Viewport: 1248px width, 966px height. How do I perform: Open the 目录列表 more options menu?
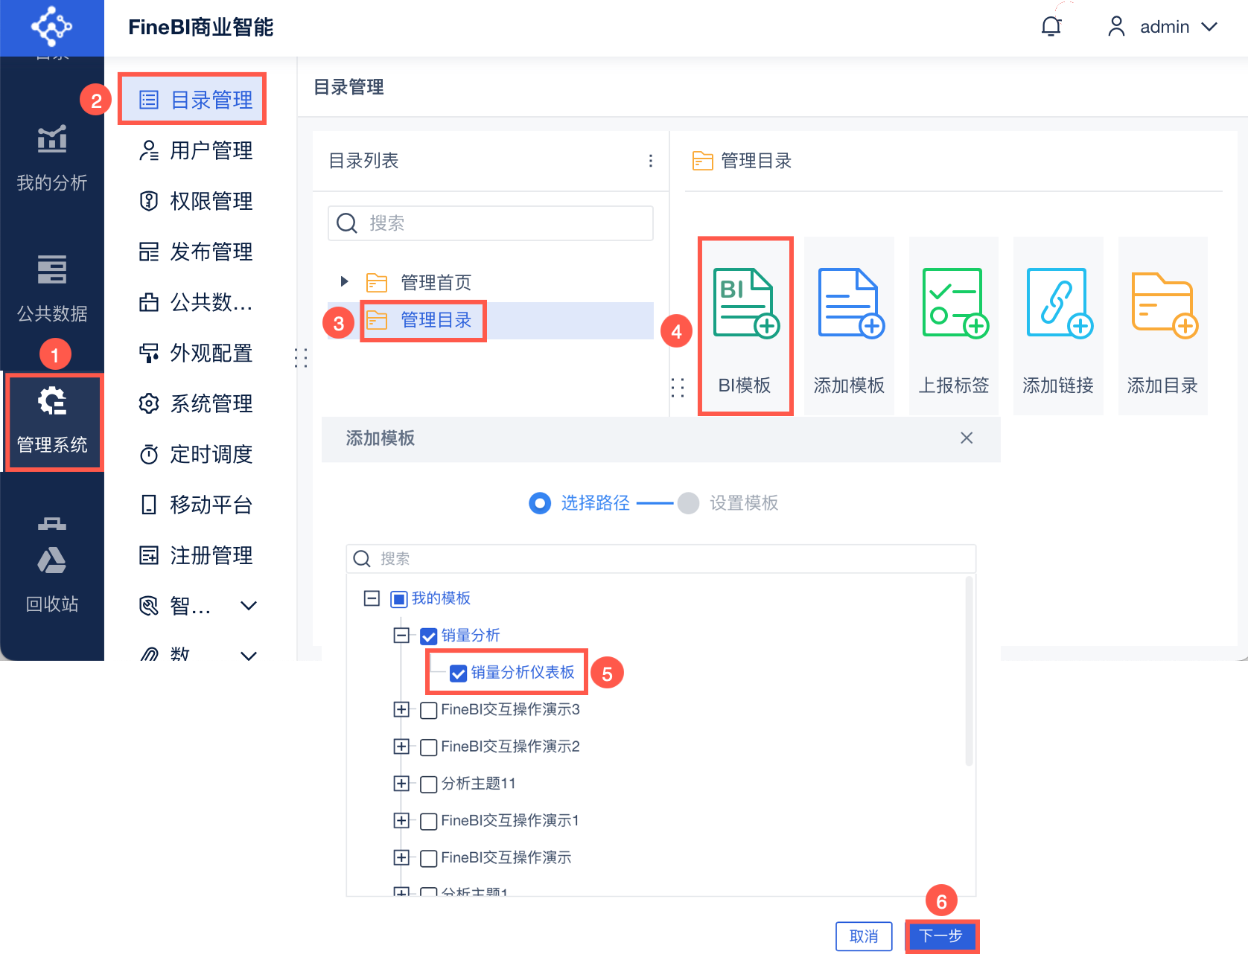[651, 161]
